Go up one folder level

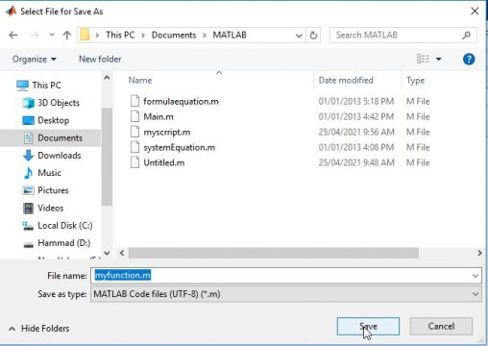click(x=67, y=35)
